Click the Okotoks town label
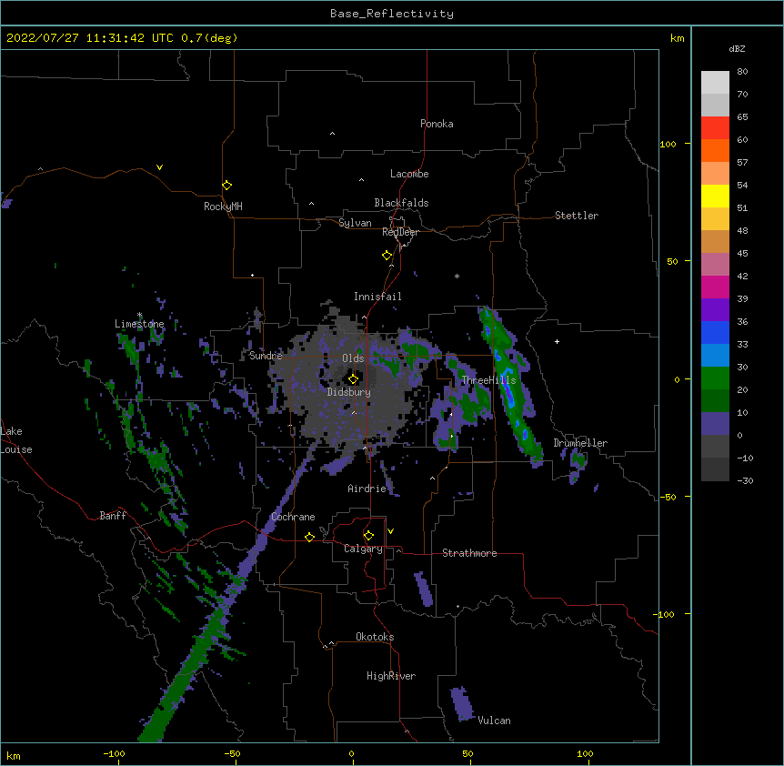Image resolution: width=784 pixels, height=766 pixels. tap(375, 637)
